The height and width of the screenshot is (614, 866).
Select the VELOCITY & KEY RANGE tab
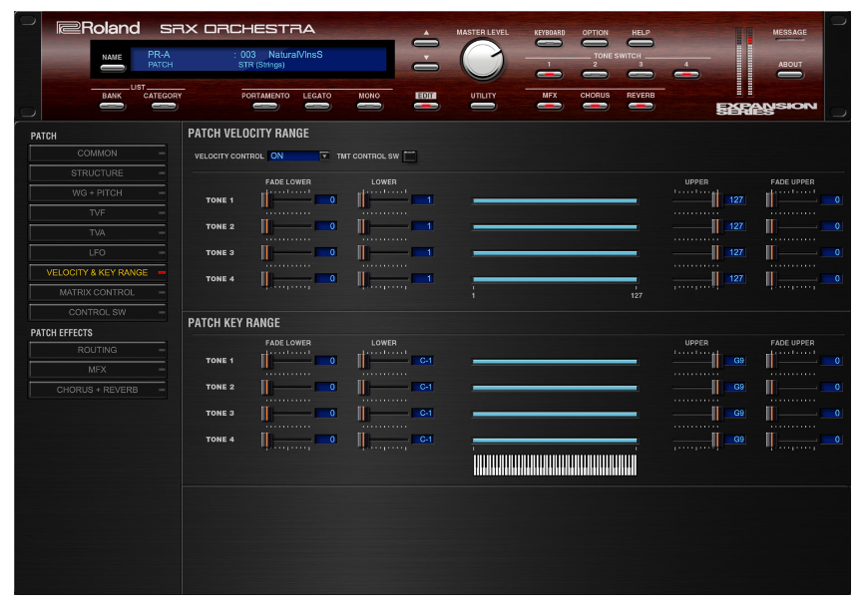click(x=97, y=272)
